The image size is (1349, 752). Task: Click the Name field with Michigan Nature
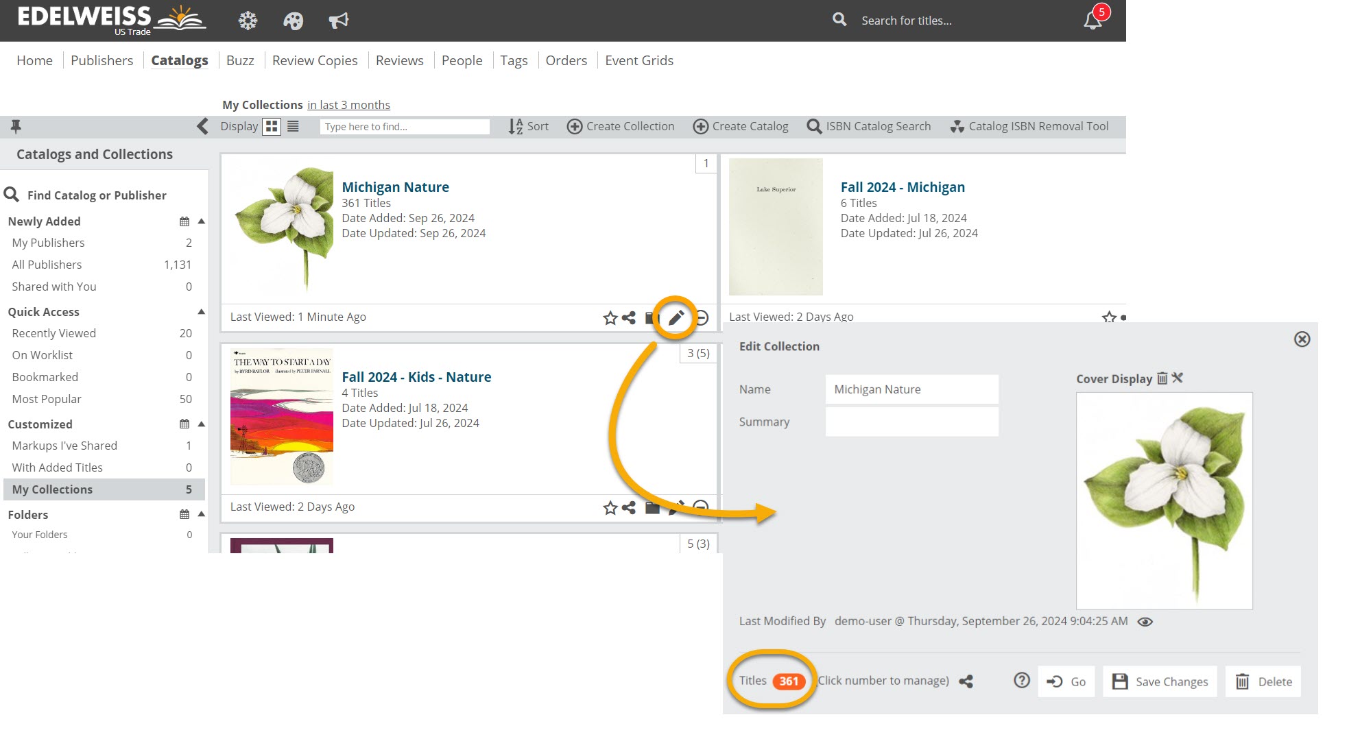coord(911,389)
